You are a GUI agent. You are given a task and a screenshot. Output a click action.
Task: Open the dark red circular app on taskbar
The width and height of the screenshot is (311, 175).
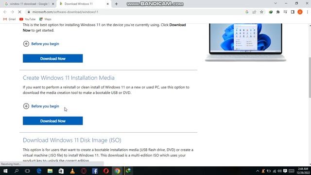(84, 171)
